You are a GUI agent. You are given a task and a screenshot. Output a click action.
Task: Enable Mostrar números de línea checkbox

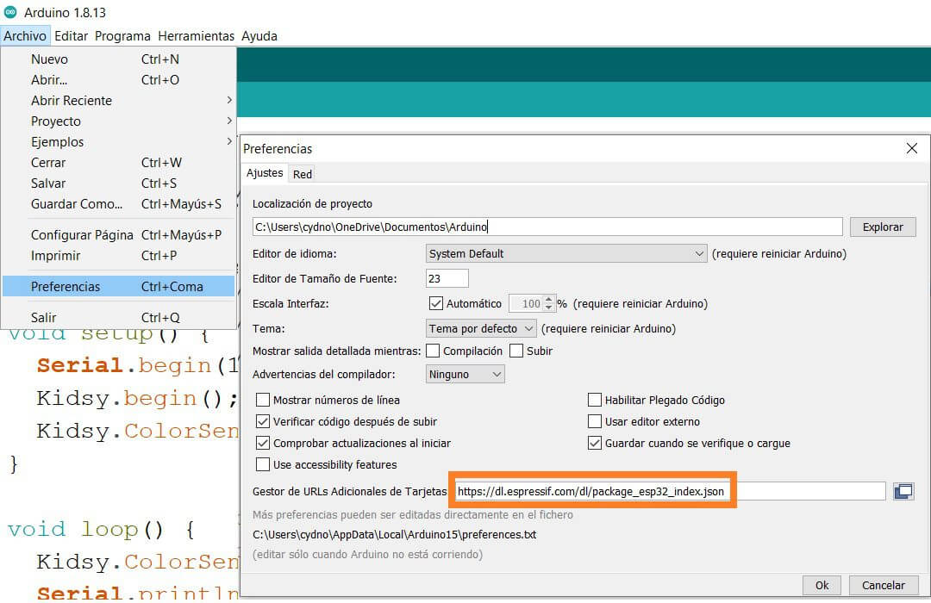click(263, 400)
